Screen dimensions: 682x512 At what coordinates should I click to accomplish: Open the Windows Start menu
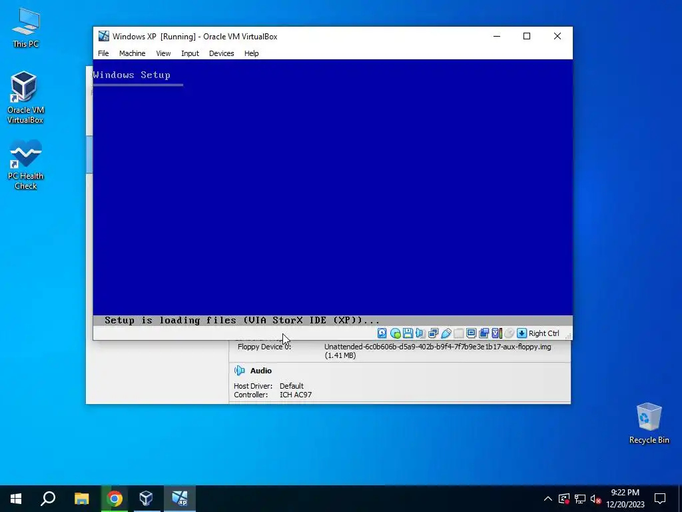point(16,499)
